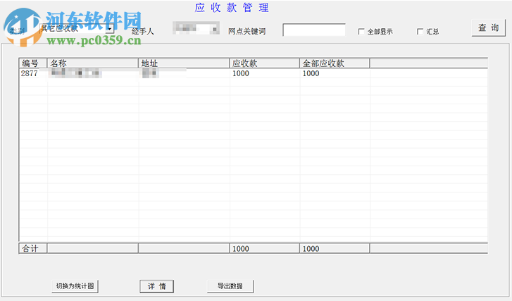
Task: Select the 应收款 1000 cell in row 2877
Action: [265, 73]
